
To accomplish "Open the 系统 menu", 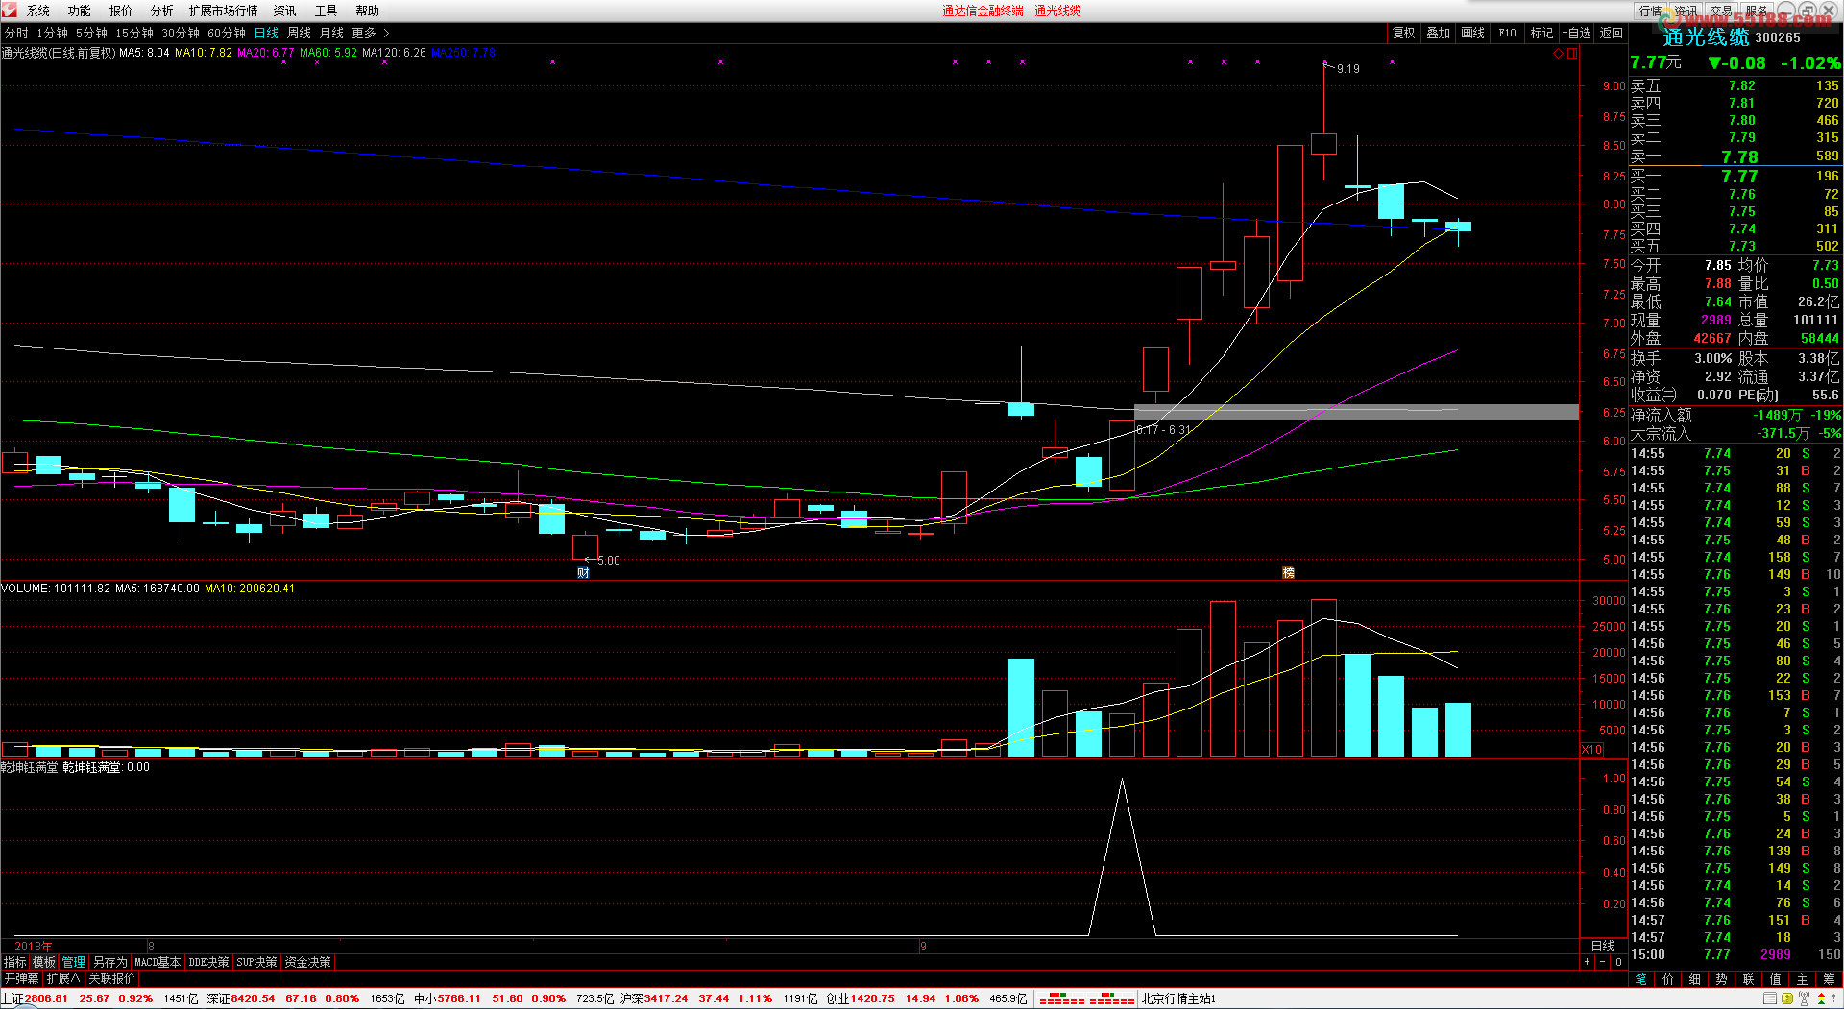I will click(x=38, y=11).
